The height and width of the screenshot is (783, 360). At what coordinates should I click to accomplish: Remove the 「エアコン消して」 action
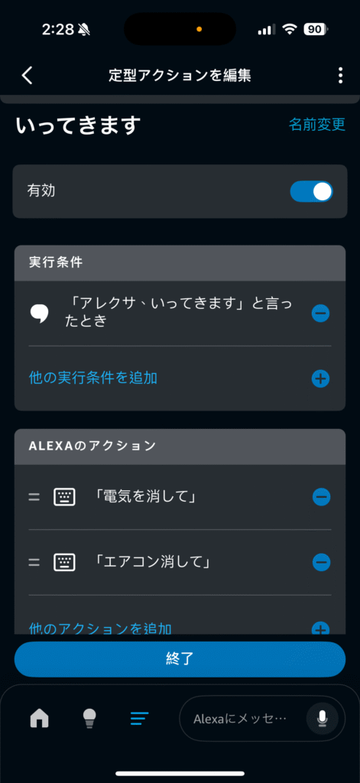coord(321,563)
